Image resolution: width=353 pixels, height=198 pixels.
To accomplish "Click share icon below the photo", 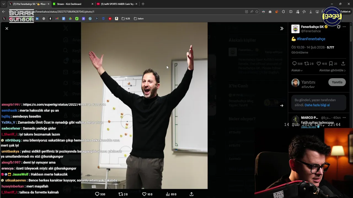I will 191,194.
